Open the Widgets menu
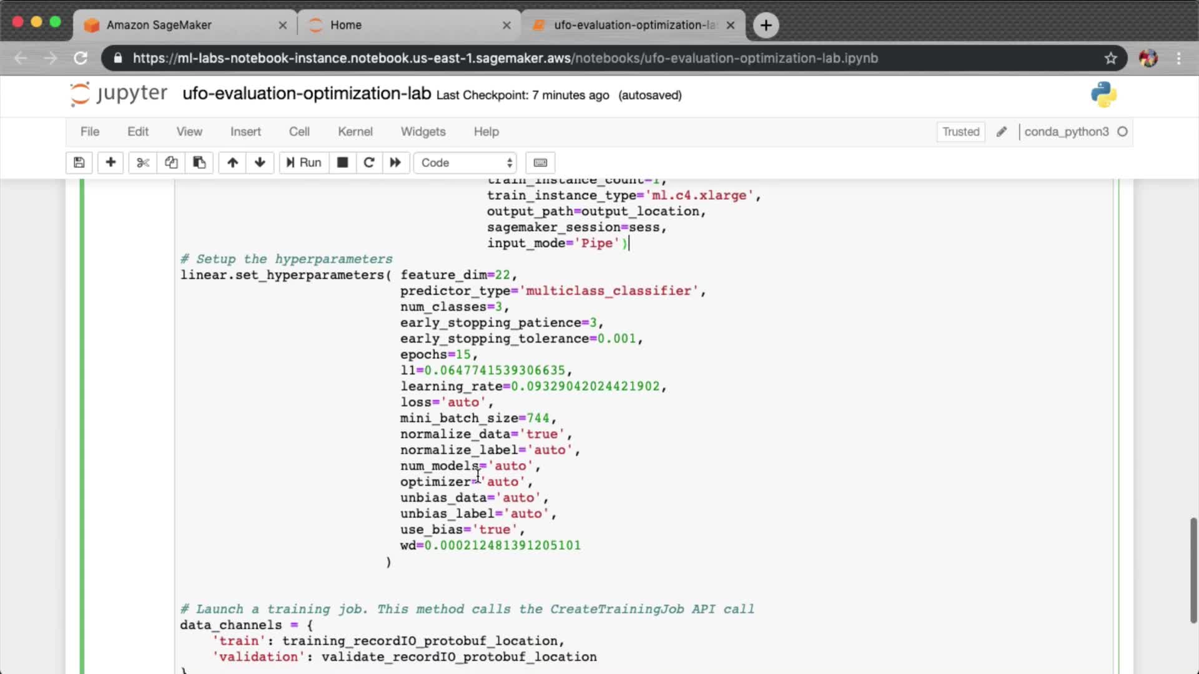This screenshot has height=674, width=1199. coord(423,132)
